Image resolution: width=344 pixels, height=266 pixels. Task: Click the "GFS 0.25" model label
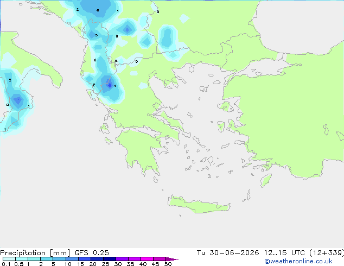92,253
